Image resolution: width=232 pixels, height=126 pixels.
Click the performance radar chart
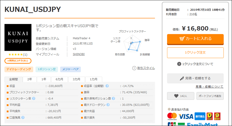point(132,43)
